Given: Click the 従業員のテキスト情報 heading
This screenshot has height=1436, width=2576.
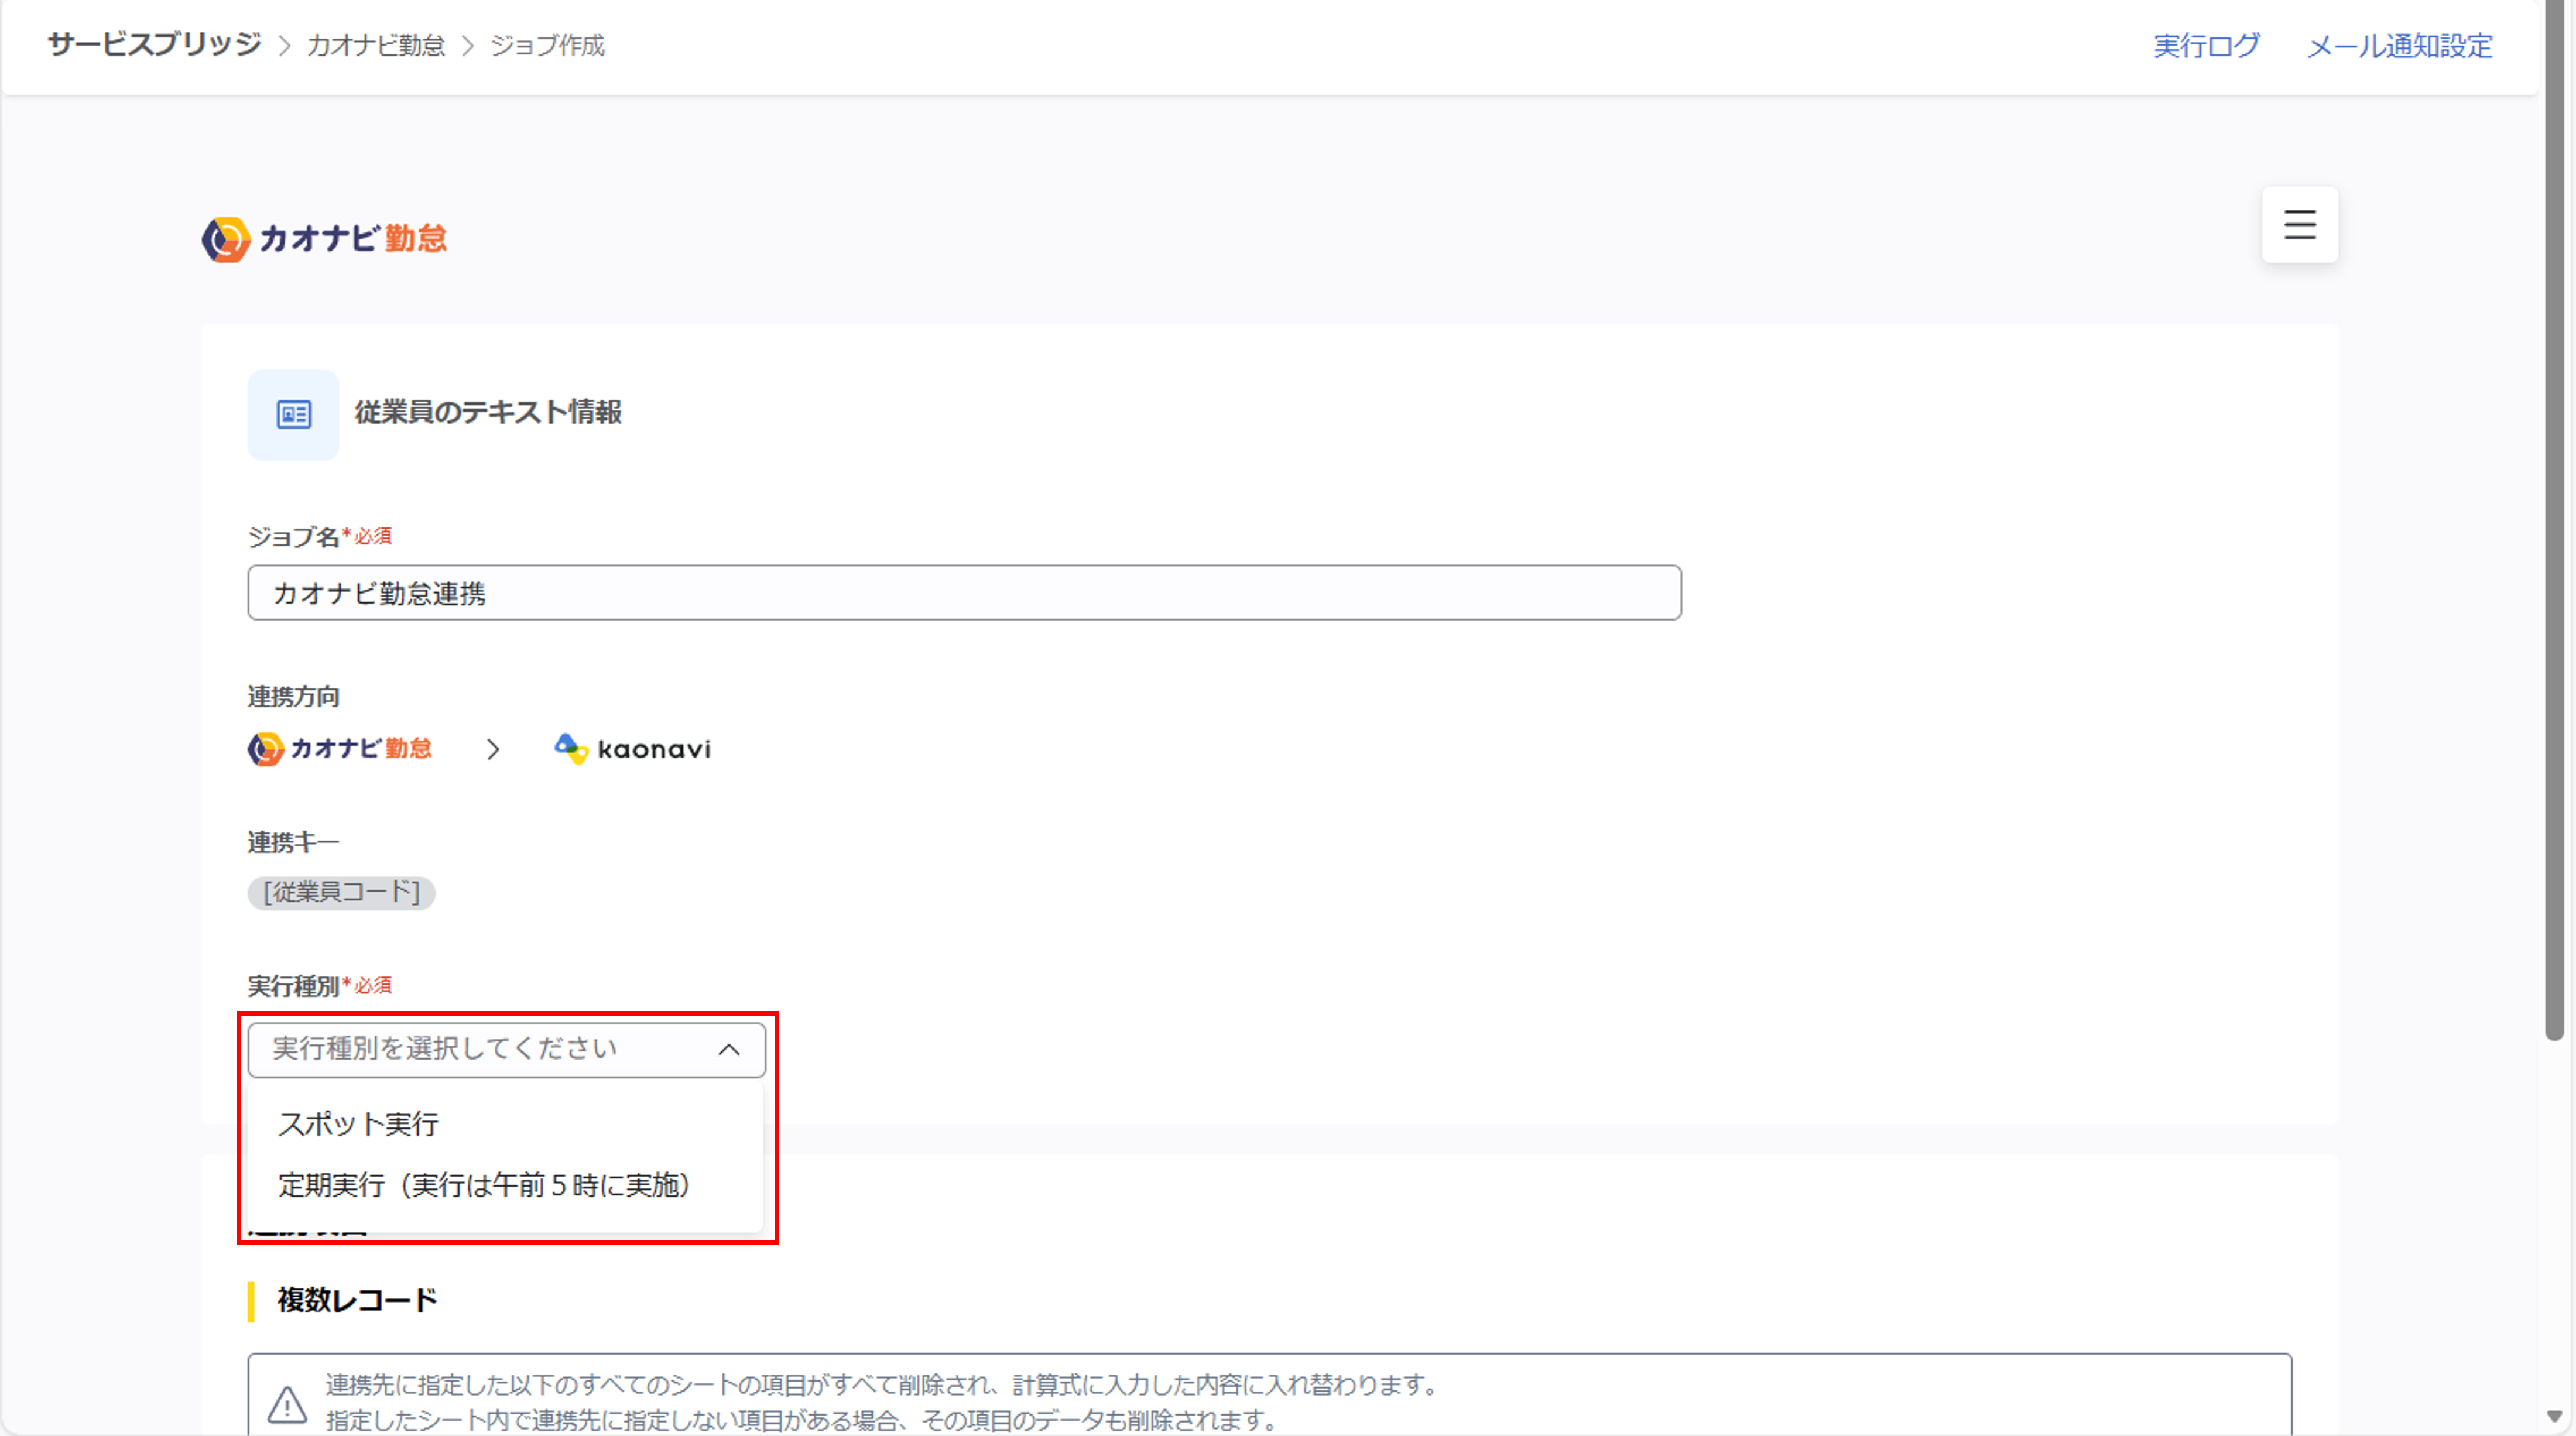Looking at the screenshot, I should pos(488,412).
